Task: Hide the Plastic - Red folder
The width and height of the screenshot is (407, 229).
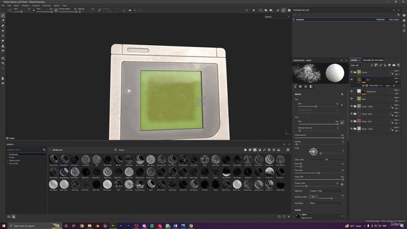Action: coord(352,121)
